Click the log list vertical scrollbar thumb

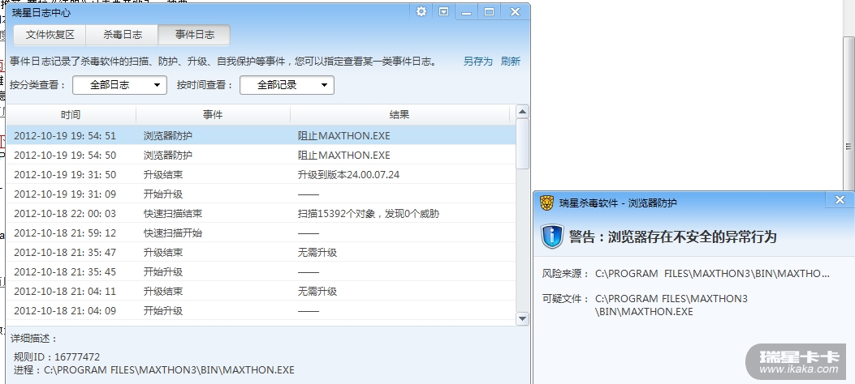(x=522, y=144)
